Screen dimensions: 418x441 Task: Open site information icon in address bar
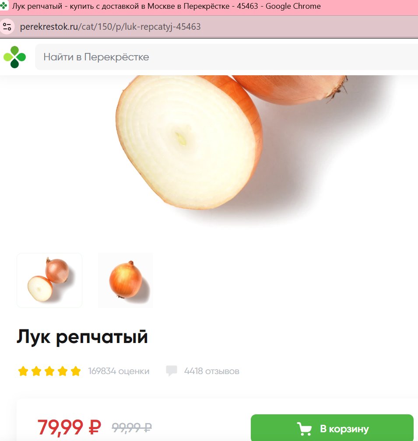7,27
